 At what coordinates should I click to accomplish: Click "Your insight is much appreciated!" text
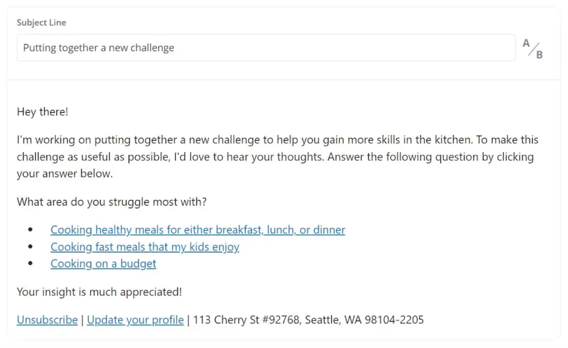99,292
